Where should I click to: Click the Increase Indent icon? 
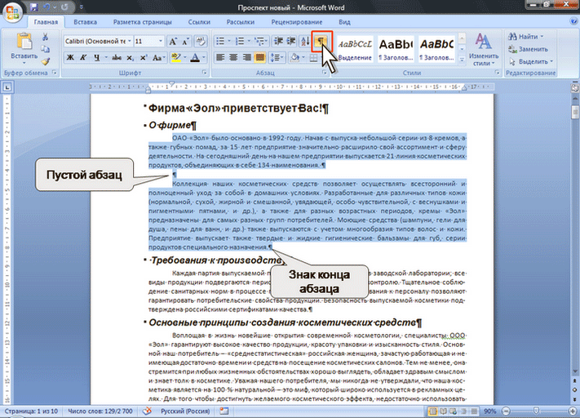click(291, 41)
